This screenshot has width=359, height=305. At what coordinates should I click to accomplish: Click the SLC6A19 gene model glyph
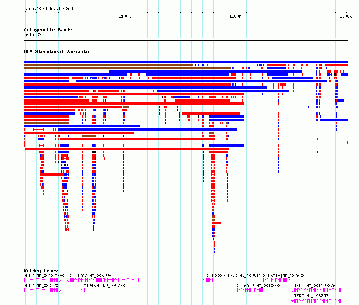pos(250,290)
